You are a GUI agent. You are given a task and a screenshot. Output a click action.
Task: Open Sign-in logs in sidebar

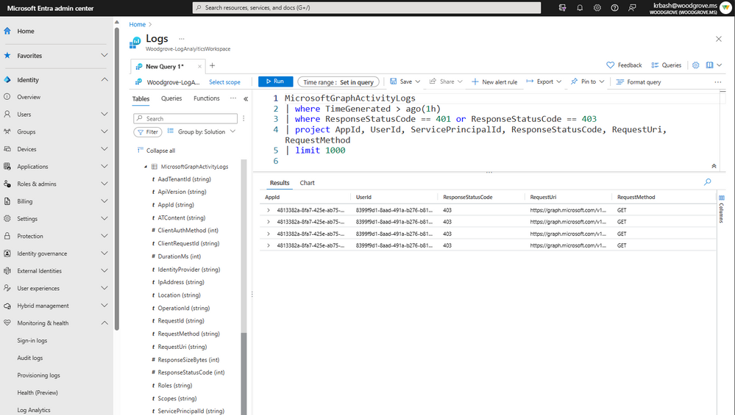pyautogui.click(x=32, y=341)
